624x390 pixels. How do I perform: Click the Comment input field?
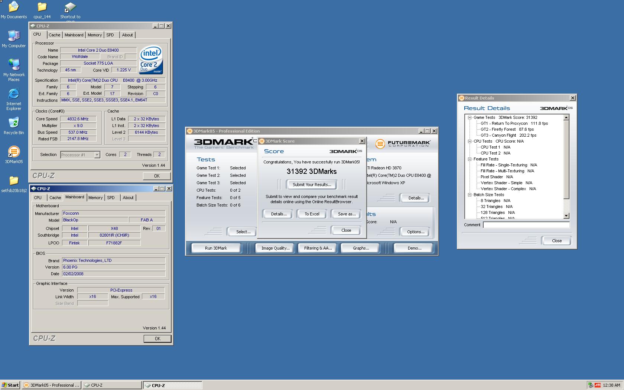pos(526,225)
